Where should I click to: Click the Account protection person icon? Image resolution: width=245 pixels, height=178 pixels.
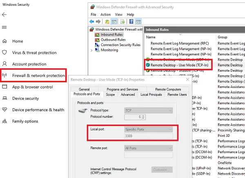pyautogui.click(x=4, y=64)
